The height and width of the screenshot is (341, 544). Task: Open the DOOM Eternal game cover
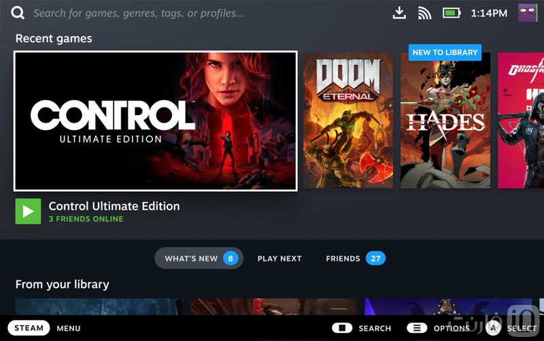point(348,120)
